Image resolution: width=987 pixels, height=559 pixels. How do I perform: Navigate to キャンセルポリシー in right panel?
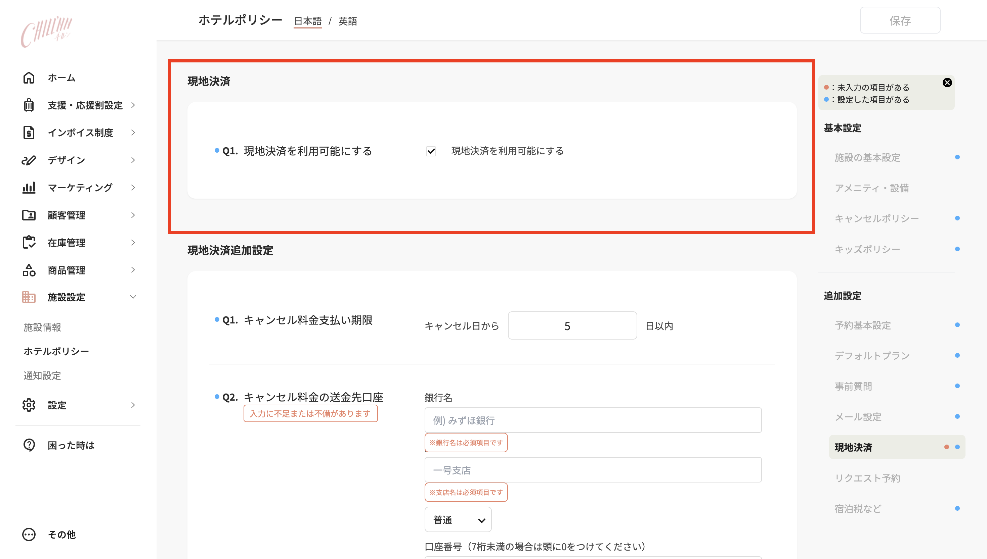876,218
